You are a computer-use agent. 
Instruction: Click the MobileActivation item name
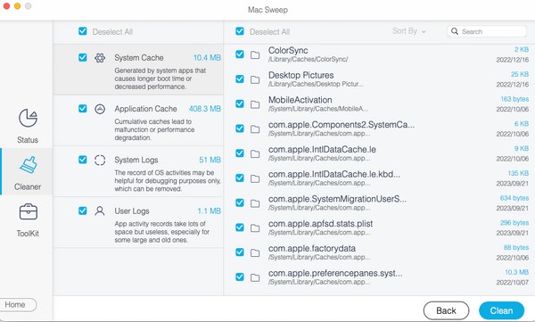pyautogui.click(x=300, y=100)
